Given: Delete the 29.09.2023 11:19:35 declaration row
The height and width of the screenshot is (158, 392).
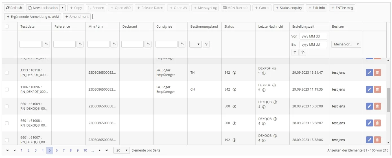Looking at the screenshot, I should pyautogui.click(x=377, y=89).
